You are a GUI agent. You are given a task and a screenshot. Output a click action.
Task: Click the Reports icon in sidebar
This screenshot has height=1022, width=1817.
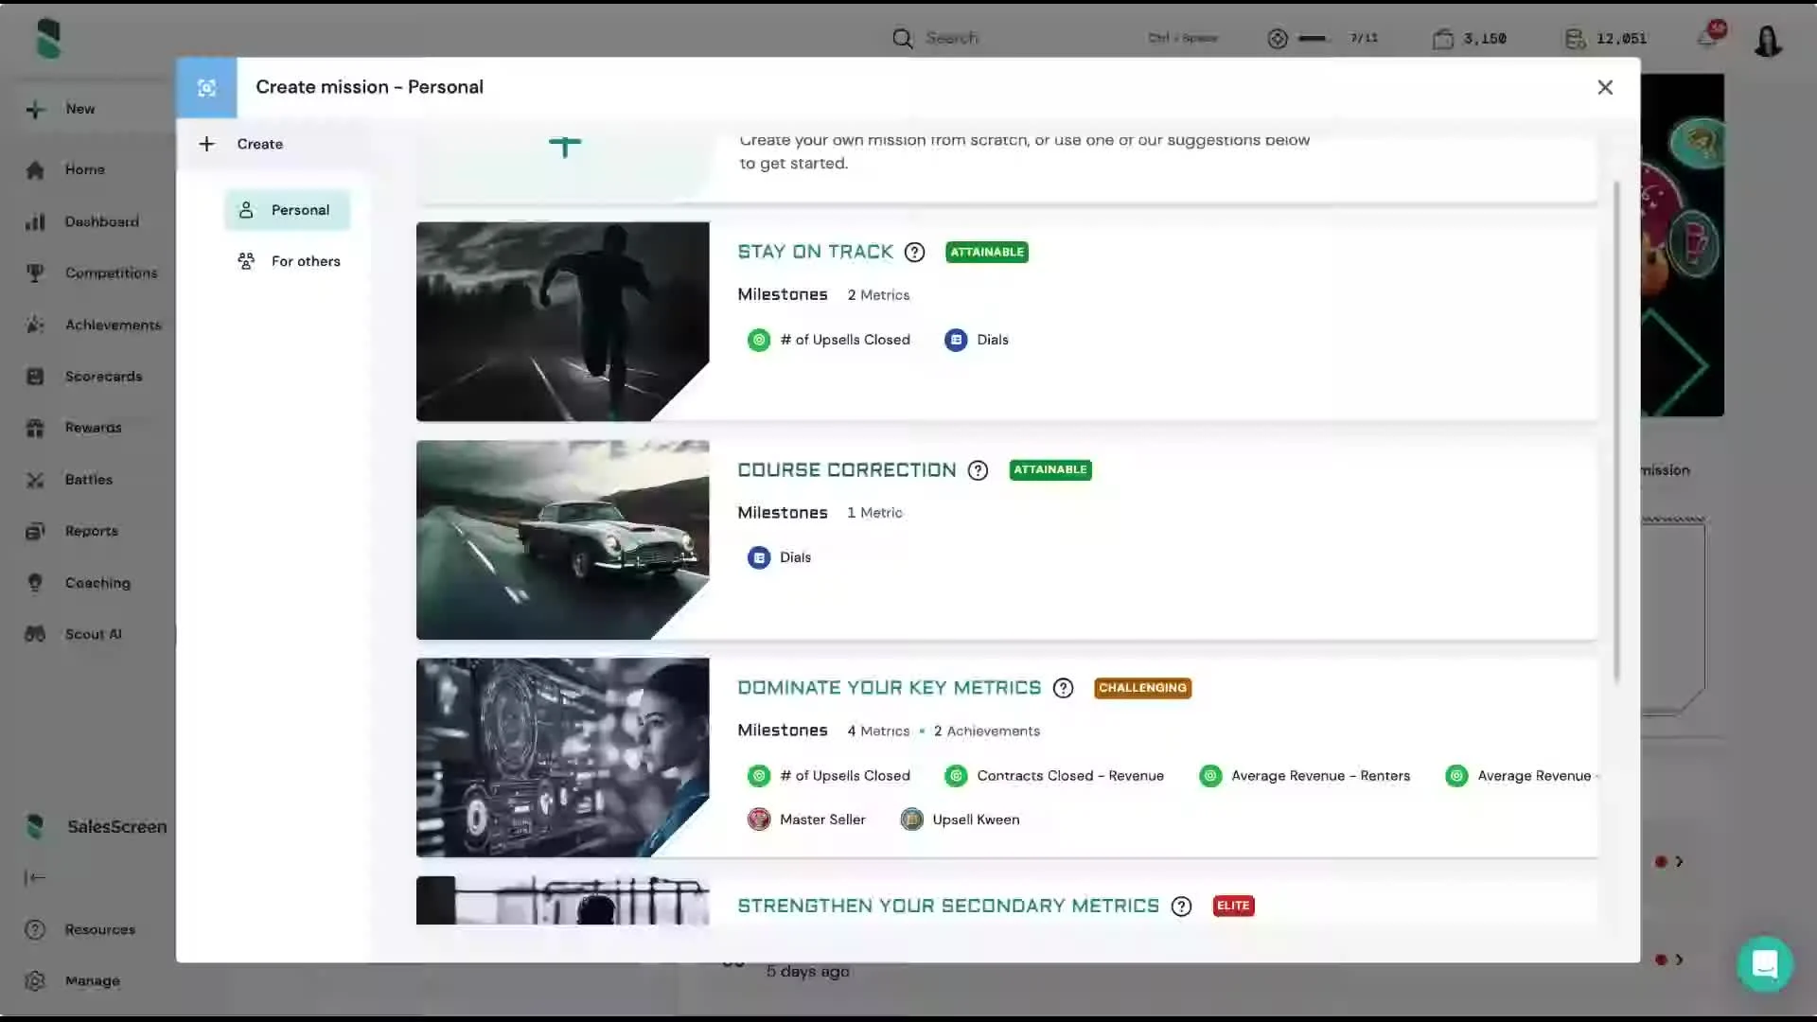(x=36, y=531)
